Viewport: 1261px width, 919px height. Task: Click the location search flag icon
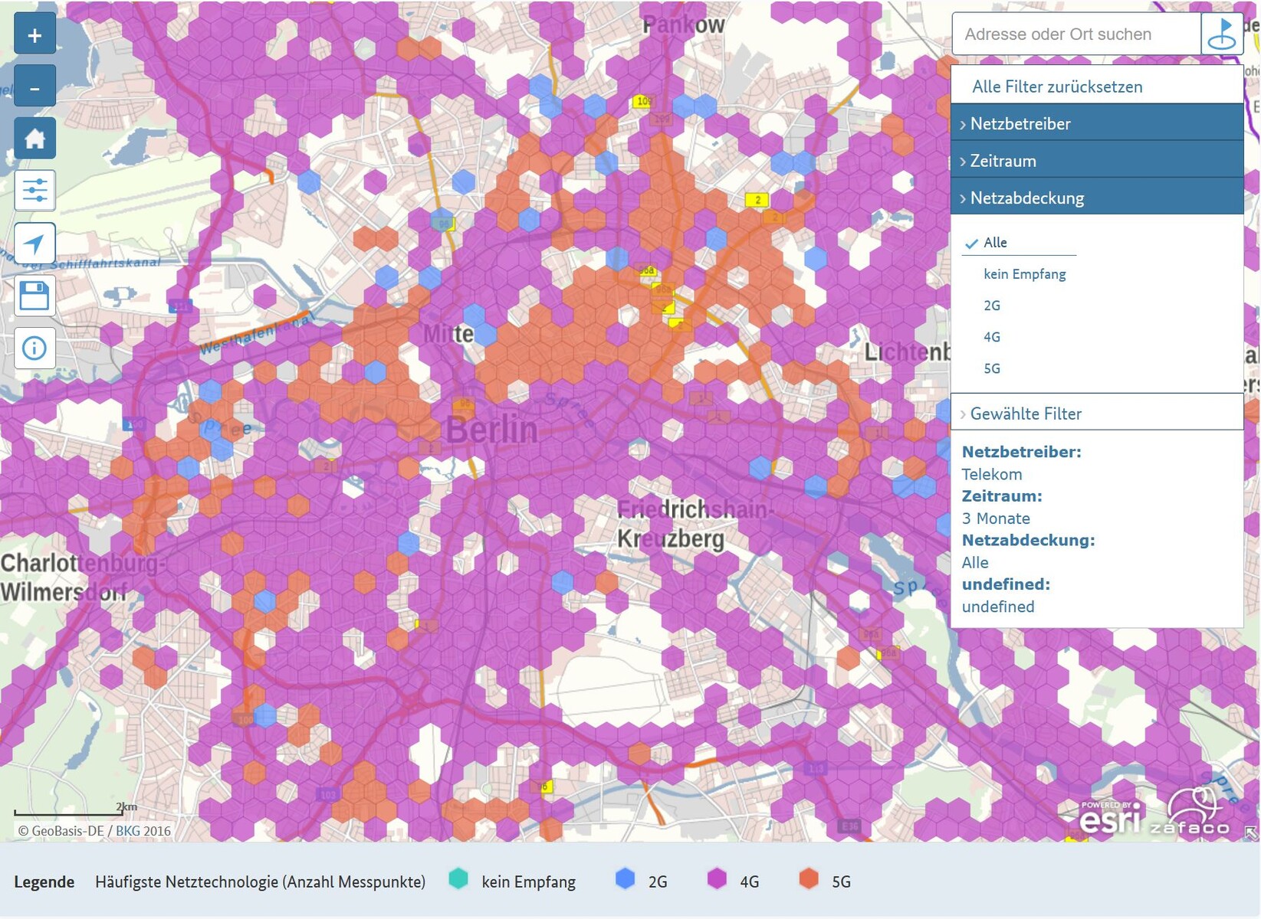pyautogui.click(x=1222, y=34)
